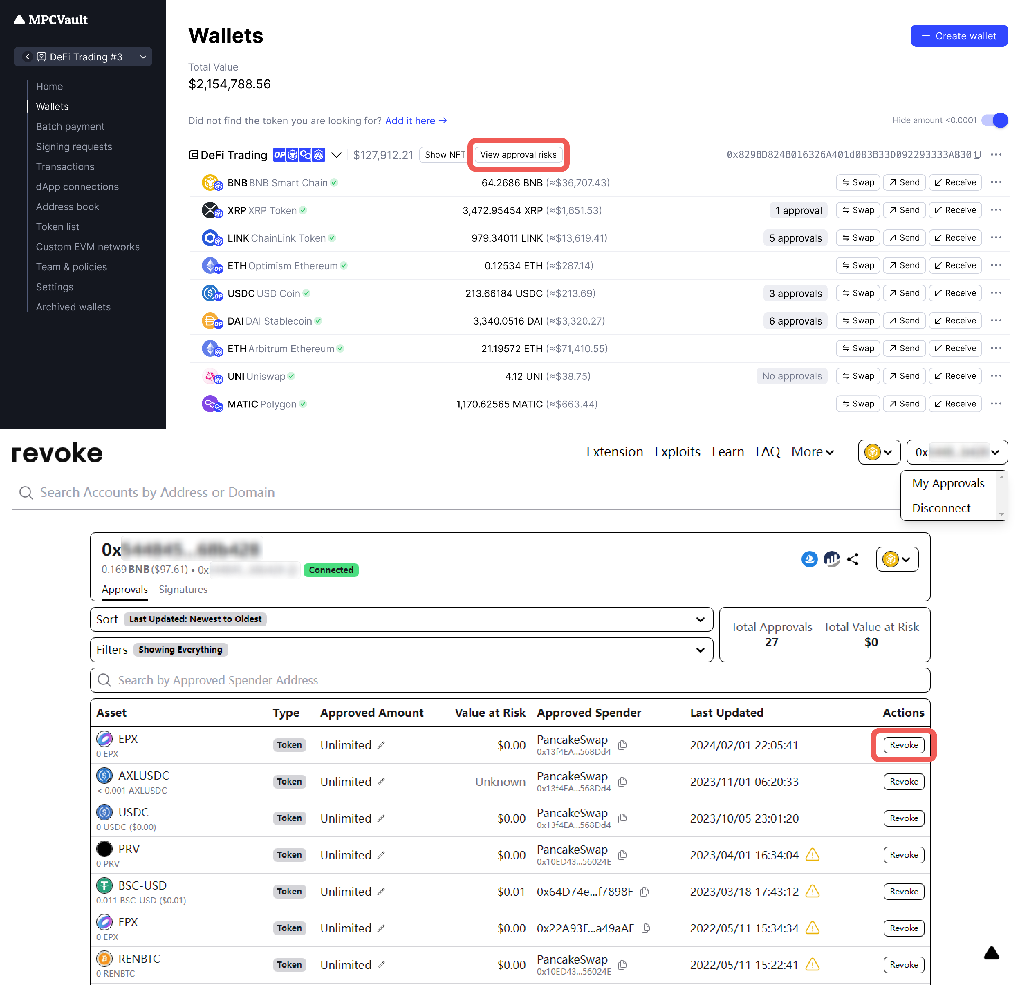Open the More menu in navbar
1029x985 pixels.
coord(812,452)
